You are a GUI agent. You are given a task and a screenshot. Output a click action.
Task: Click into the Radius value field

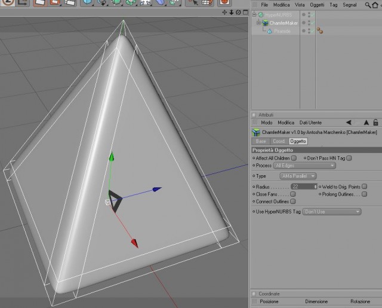[x=302, y=187]
